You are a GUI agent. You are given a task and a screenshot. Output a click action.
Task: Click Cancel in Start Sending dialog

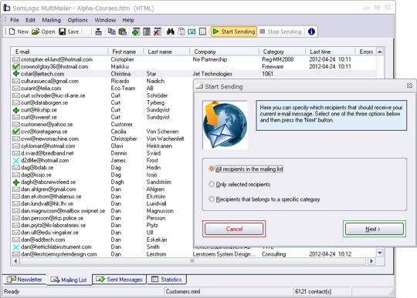pyautogui.click(x=234, y=229)
